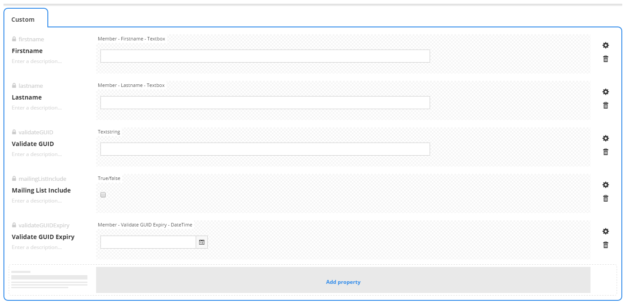This screenshot has width=624, height=306.
Task: Edit the Mailing List Include property name
Action: (41, 190)
